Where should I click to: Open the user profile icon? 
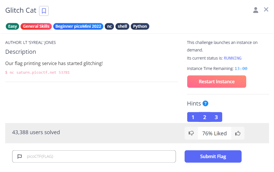(x=255, y=10)
